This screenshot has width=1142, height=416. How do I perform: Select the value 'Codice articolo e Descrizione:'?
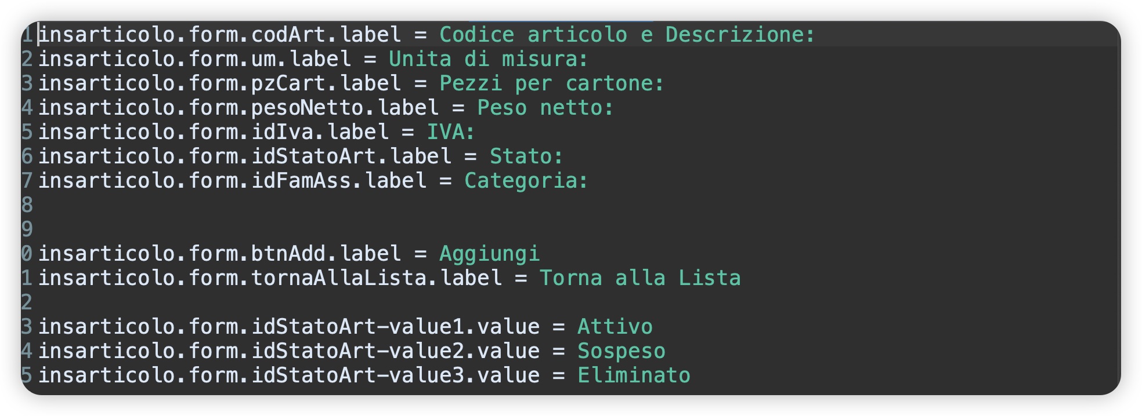coord(627,35)
